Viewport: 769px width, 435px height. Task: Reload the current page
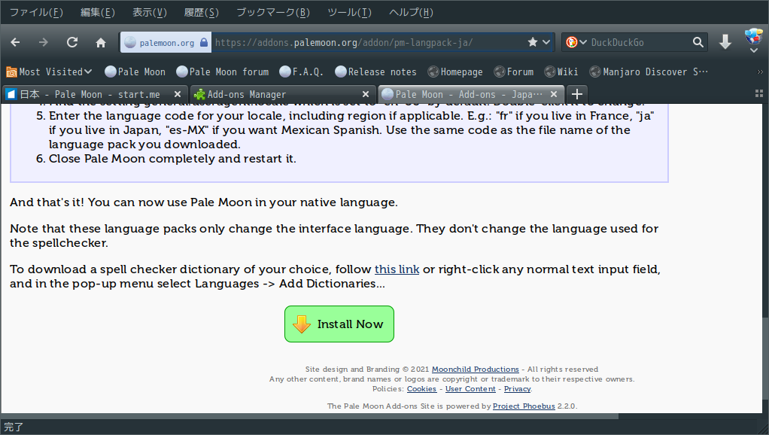click(x=72, y=43)
